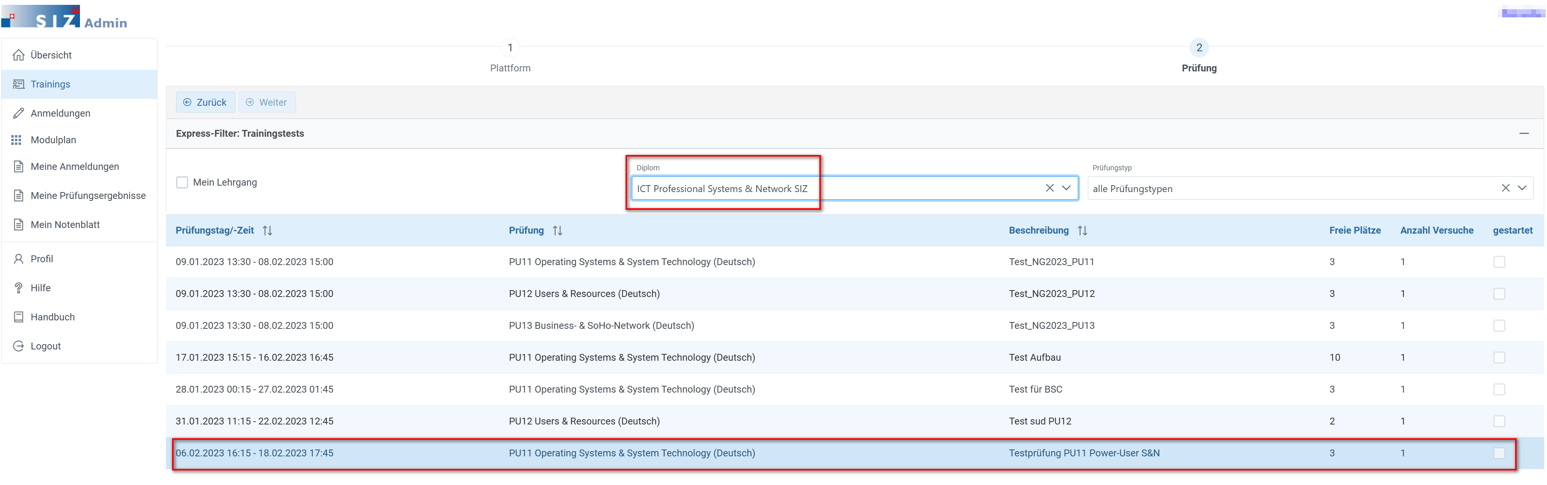Click the gestartet column header
Viewport: 1547px width, 485px height.
(x=1513, y=230)
